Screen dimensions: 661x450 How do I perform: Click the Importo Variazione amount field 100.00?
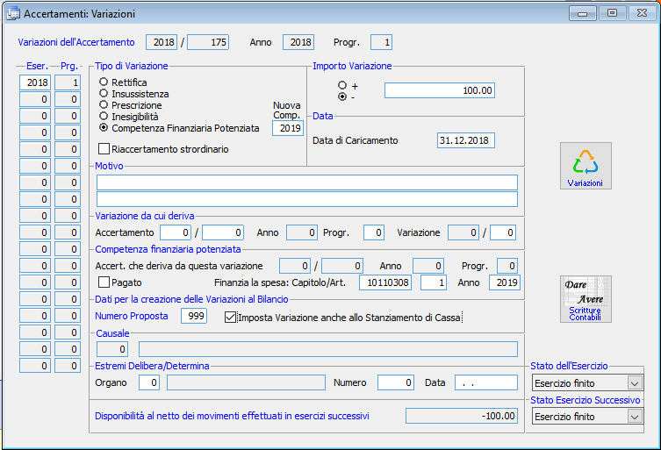[x=440, y=90]
